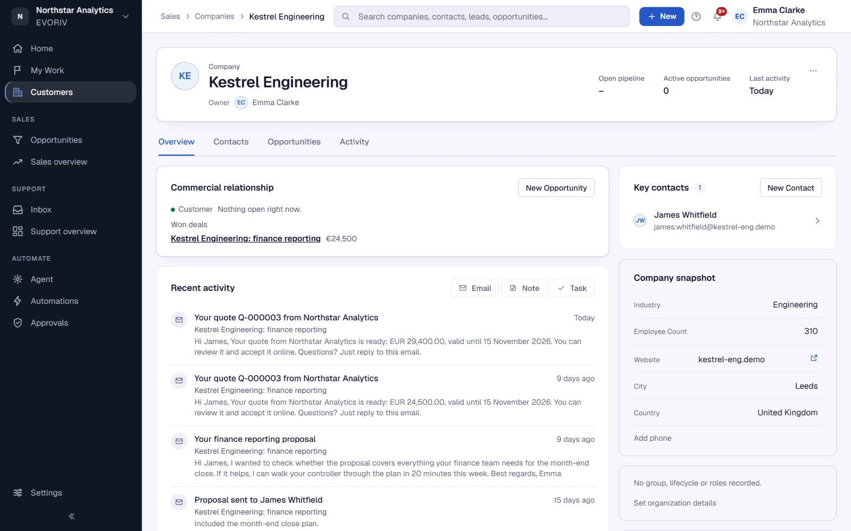Expand the Northstar Analytics workspace switcher
851x531 pixels.
pos(71,16)
